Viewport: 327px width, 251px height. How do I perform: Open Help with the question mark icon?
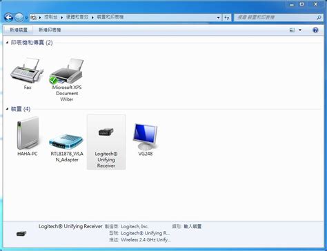tap(315, 30)
